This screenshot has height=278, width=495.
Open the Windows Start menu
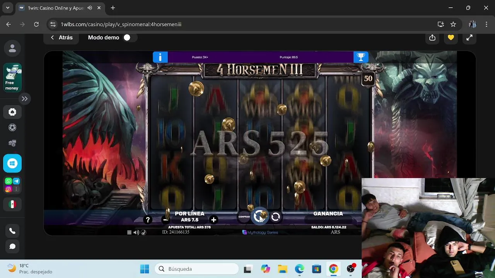click(145, 269)
